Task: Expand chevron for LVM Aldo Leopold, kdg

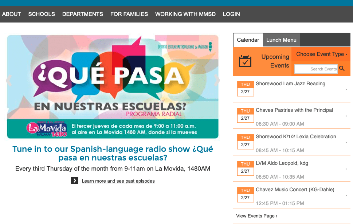Action: (346, 169)
